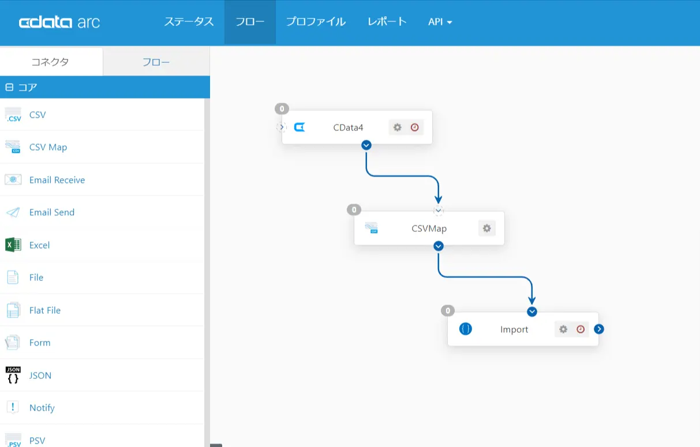Open the プロファイル navigation tab
700x447 pixels.
pos(316,22)
